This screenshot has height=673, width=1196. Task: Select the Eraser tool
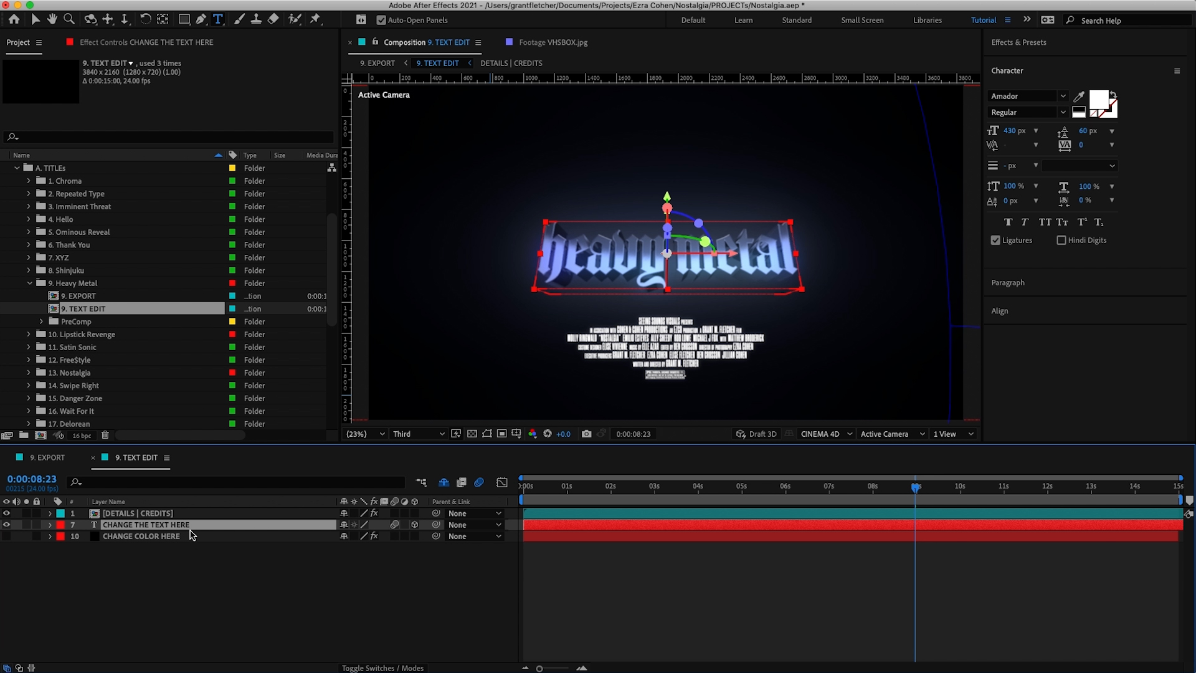(x=273, y=19)
